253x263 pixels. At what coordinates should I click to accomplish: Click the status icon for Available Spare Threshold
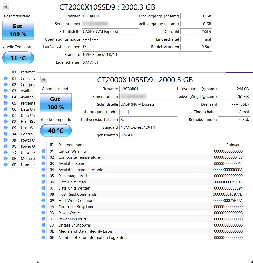pos(43,170)
